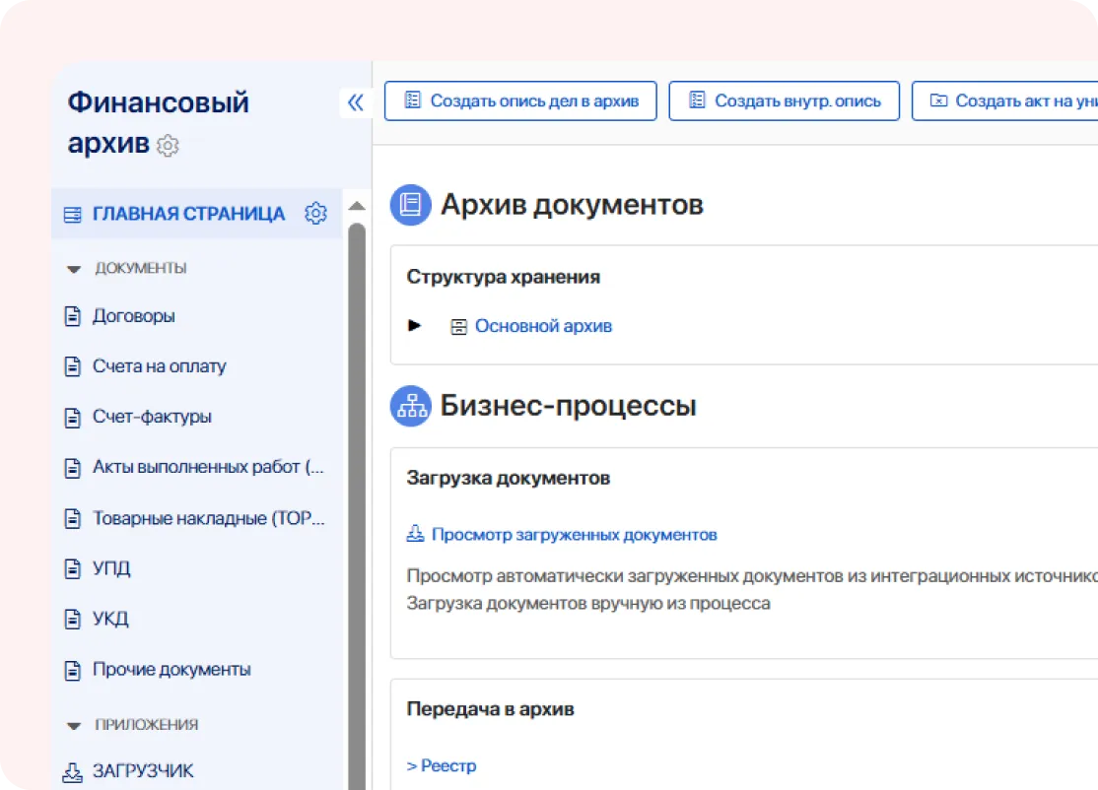Click the settings gear next to ГЛАВНАЯ СТРАНИЦА

(315, 213)
